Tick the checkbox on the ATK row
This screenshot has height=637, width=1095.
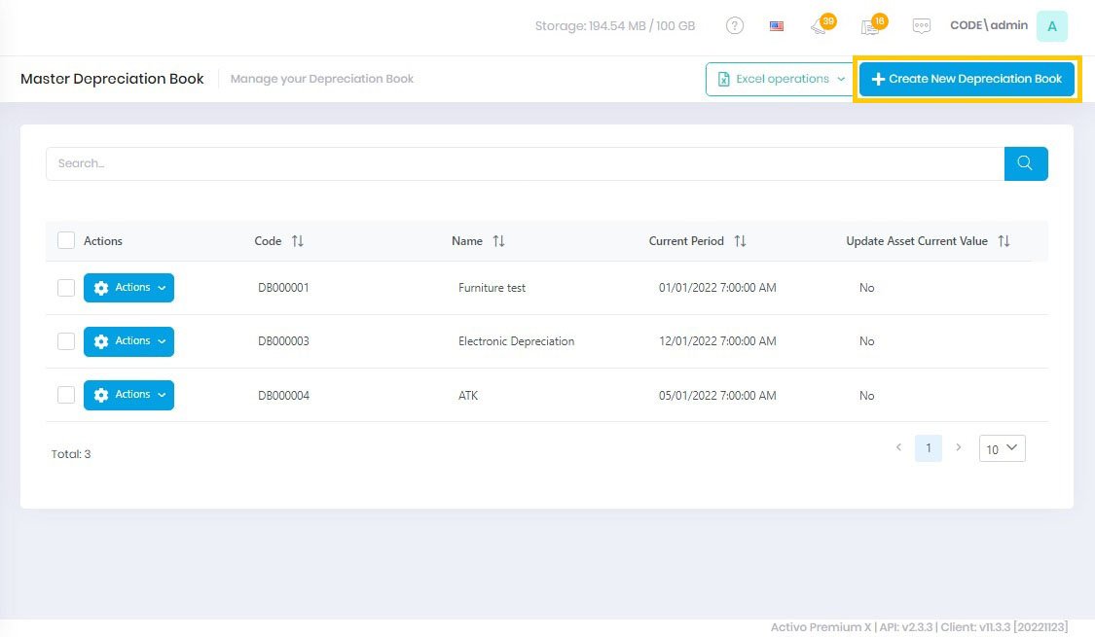65,395
